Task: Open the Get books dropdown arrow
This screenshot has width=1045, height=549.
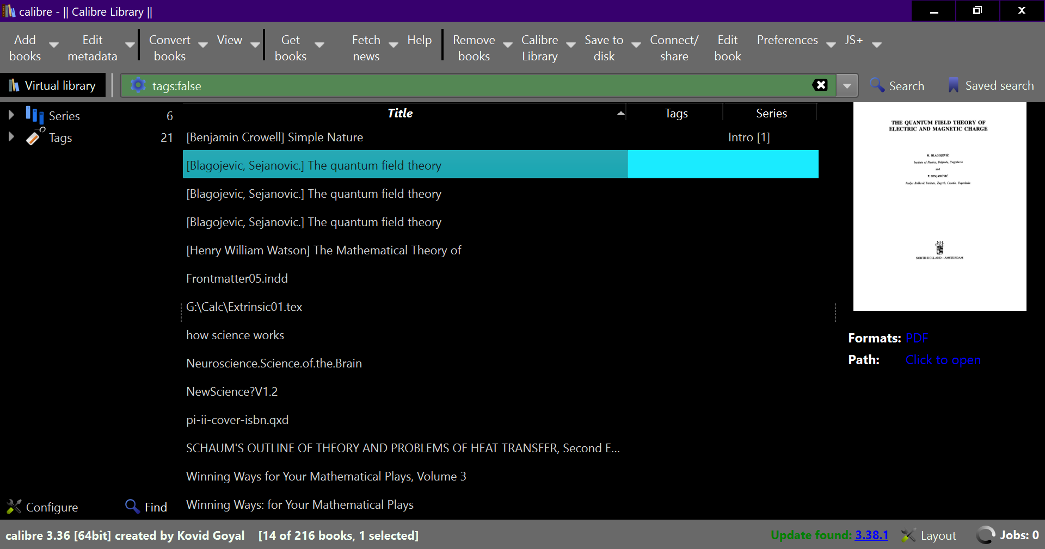Action: (x=319, y=45)
